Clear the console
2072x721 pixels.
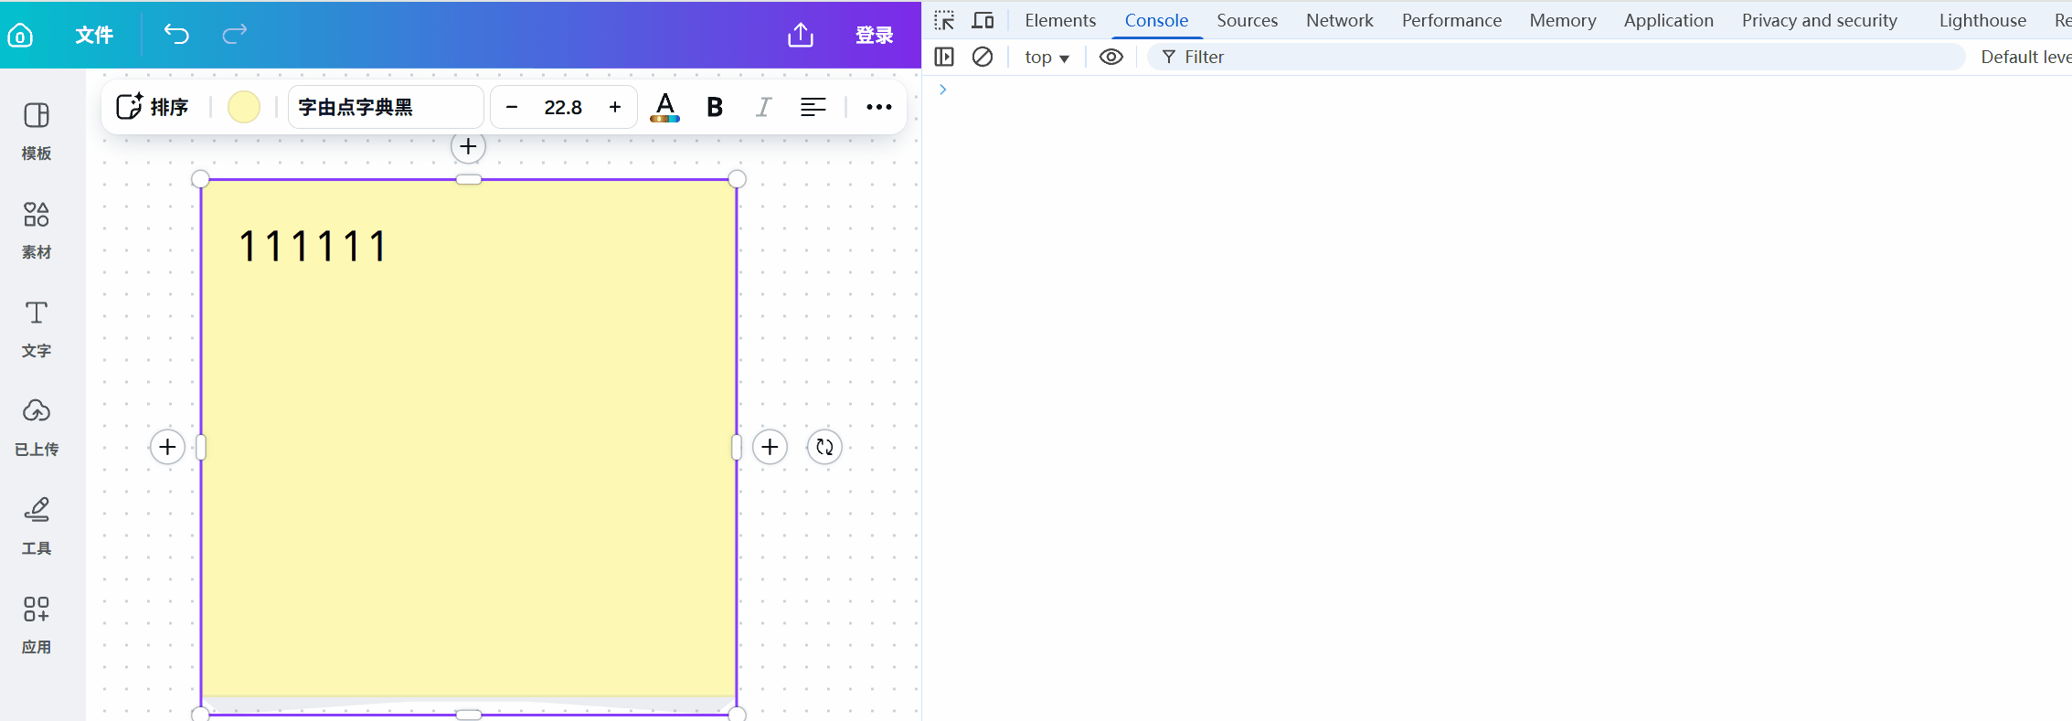(983, 57)
